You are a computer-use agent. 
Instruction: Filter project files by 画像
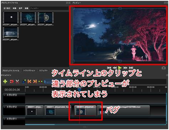(x=26, y=8)
